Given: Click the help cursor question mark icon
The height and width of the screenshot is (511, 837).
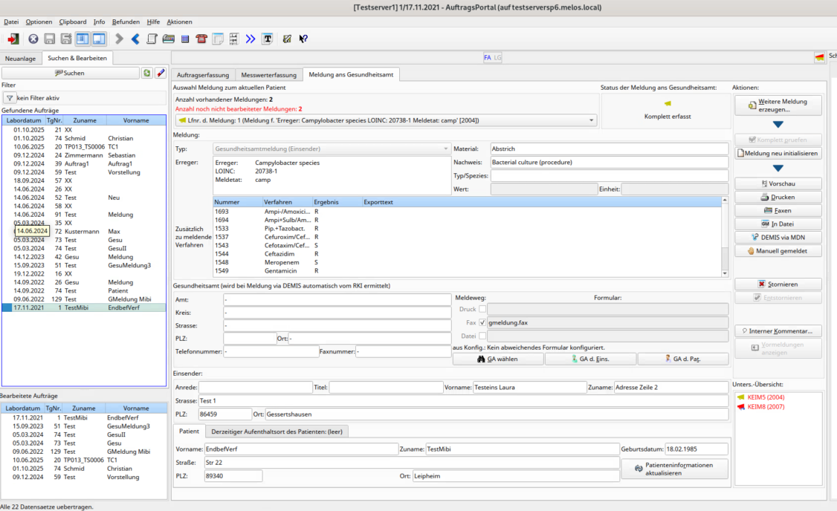Looking at the screenshot, I should pos(303,39).
